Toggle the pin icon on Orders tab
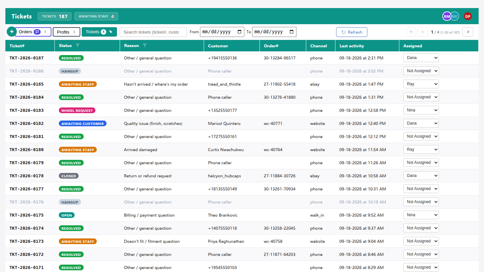 point(46,32)
